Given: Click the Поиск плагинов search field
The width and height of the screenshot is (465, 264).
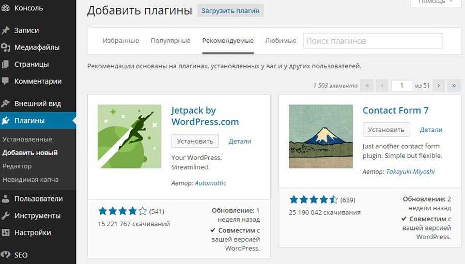Looking at the screenshot, I should [372, 41].
